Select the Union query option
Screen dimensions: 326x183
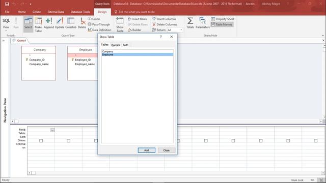coord(94,19)
